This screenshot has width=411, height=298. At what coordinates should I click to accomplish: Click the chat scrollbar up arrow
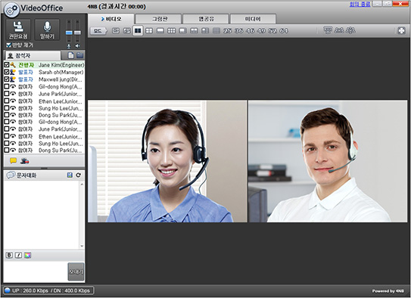coord(82,185)
